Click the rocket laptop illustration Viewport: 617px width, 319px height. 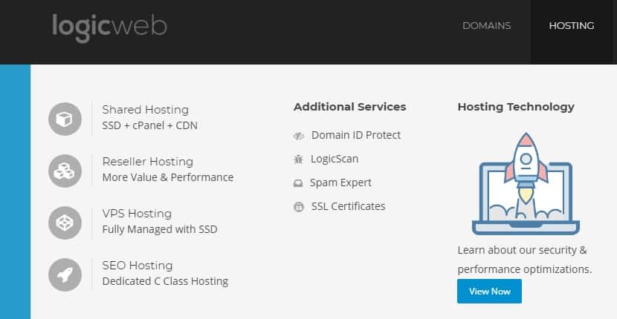click(526, 184)
